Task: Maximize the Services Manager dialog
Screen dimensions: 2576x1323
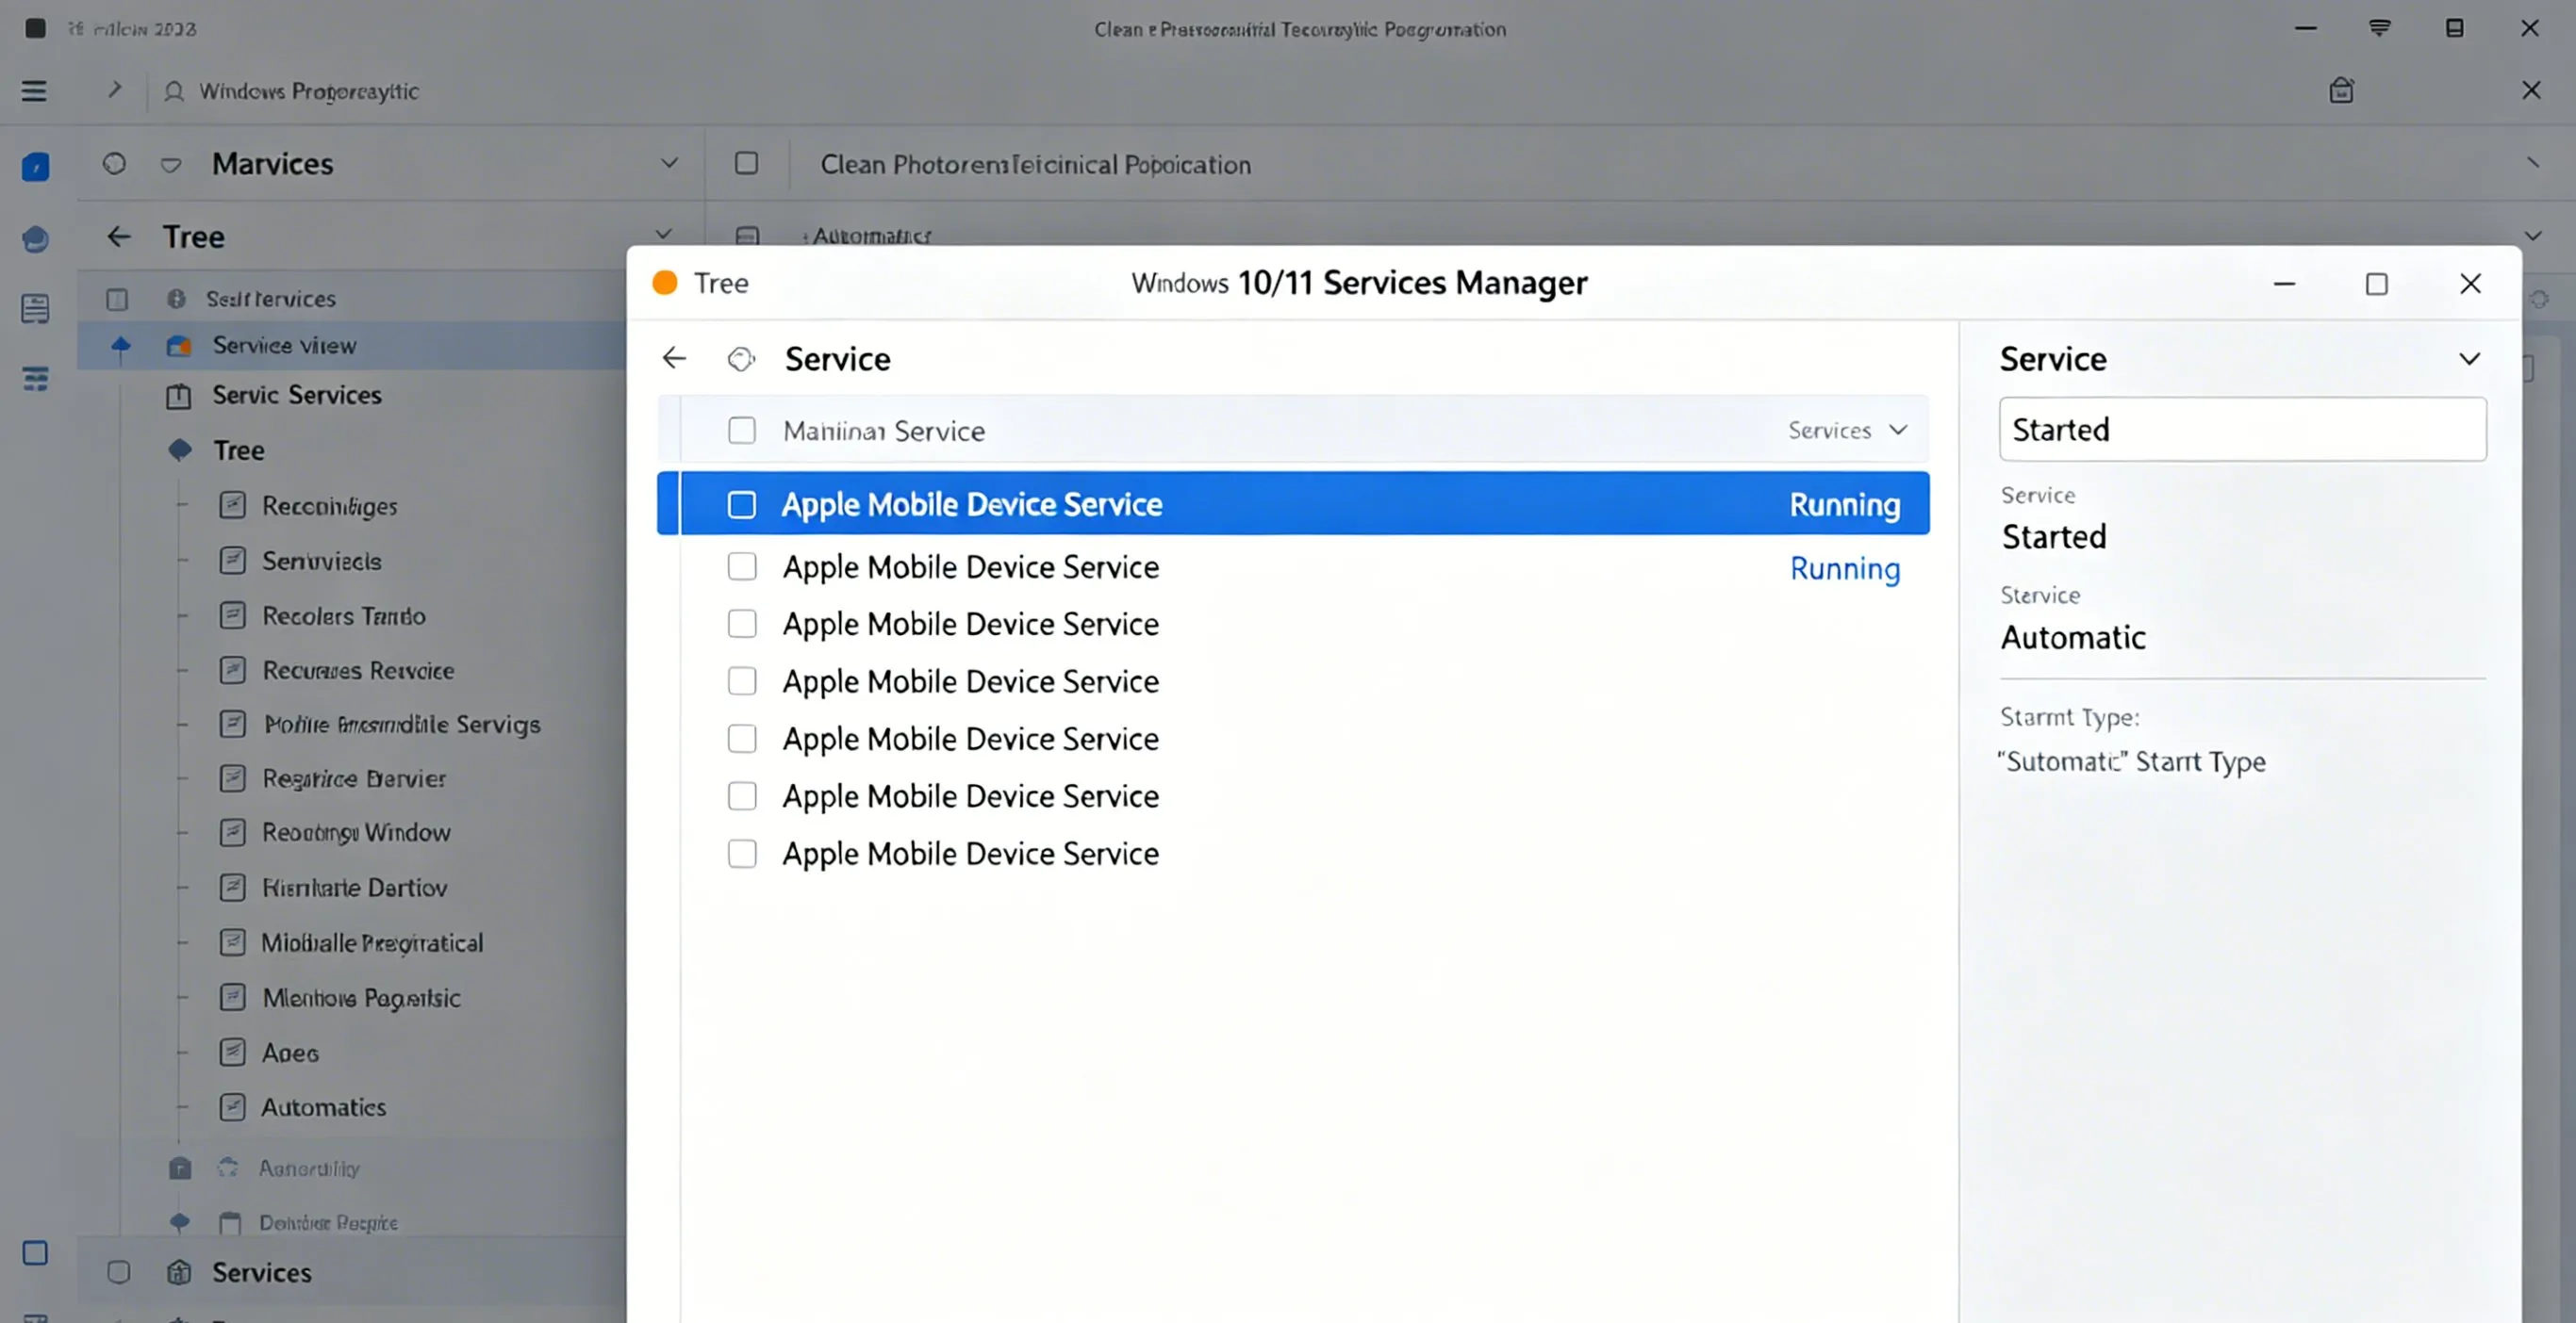Action: click(x=2376, y=284)
